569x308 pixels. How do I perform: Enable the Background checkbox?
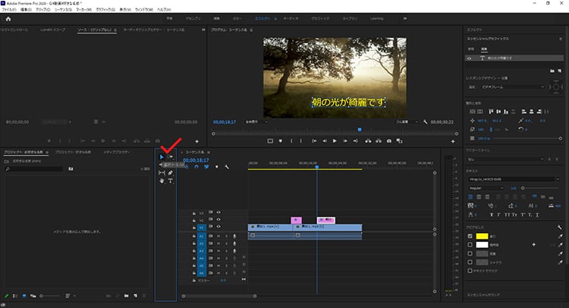pos(470,253)
